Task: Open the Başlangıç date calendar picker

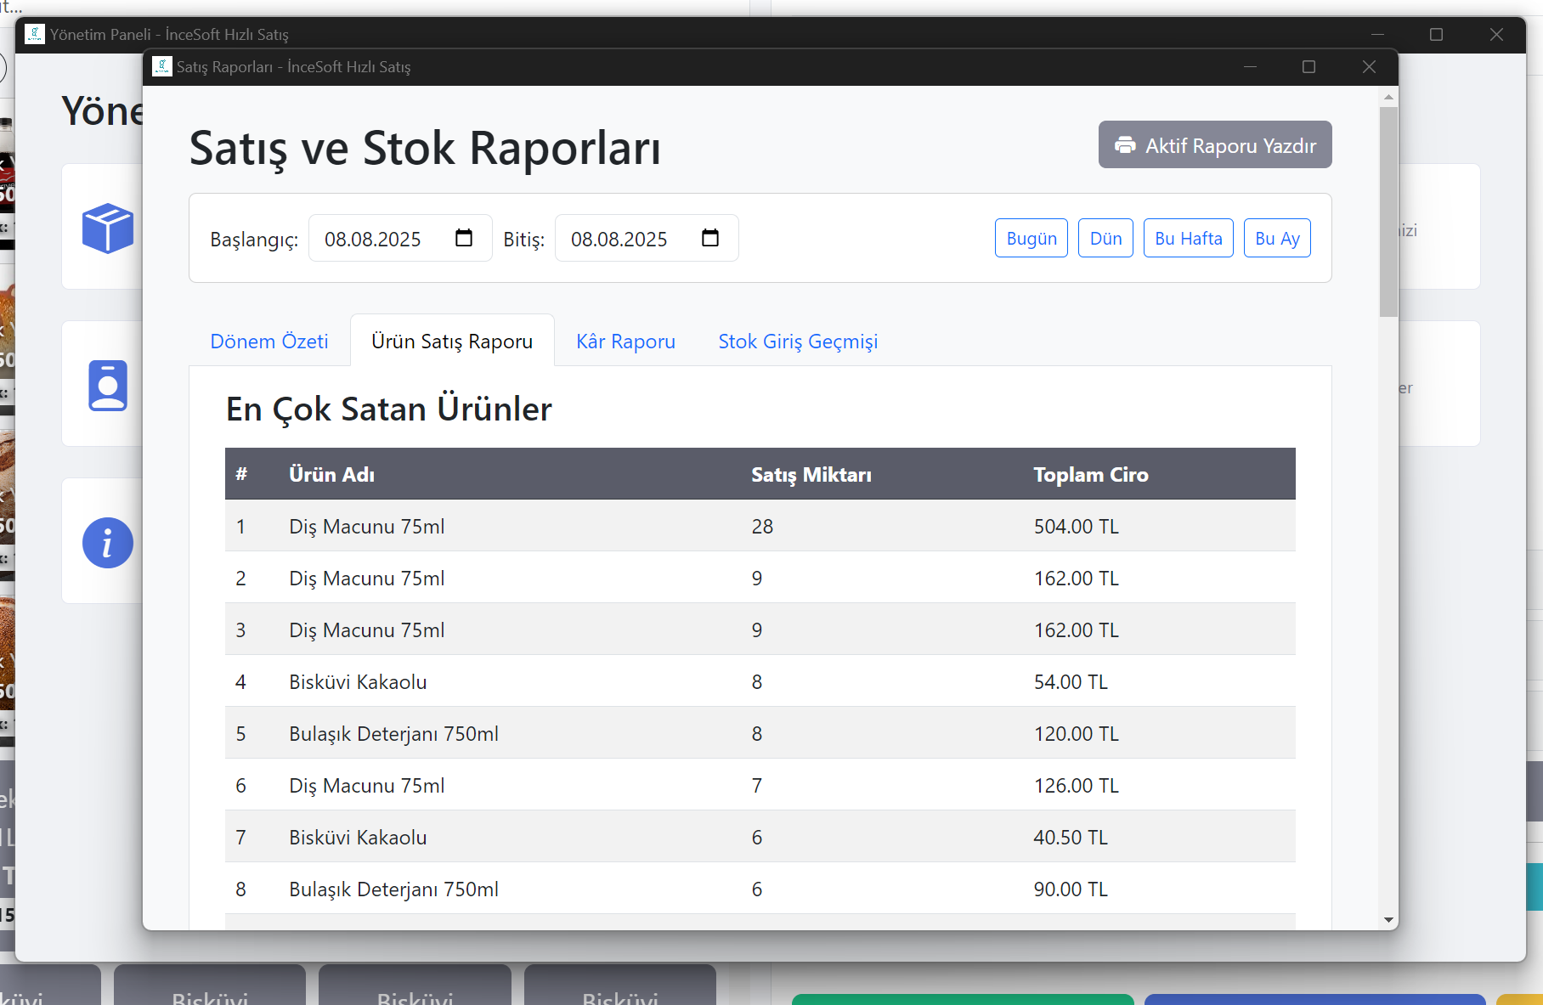Action: tap(463, 239)
